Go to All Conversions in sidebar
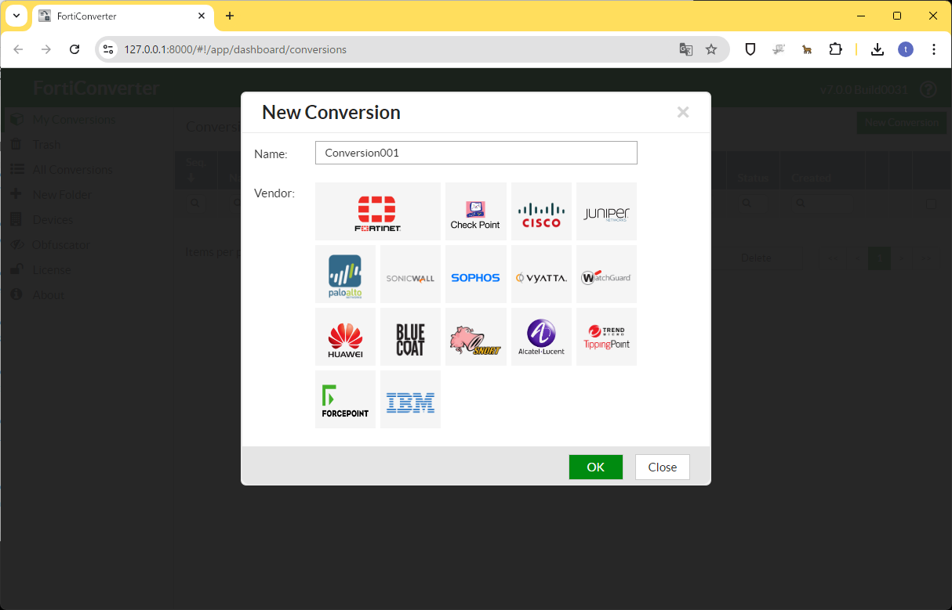Image resolution: width=952 pixels, height=610 pixels. click(72, 170)
